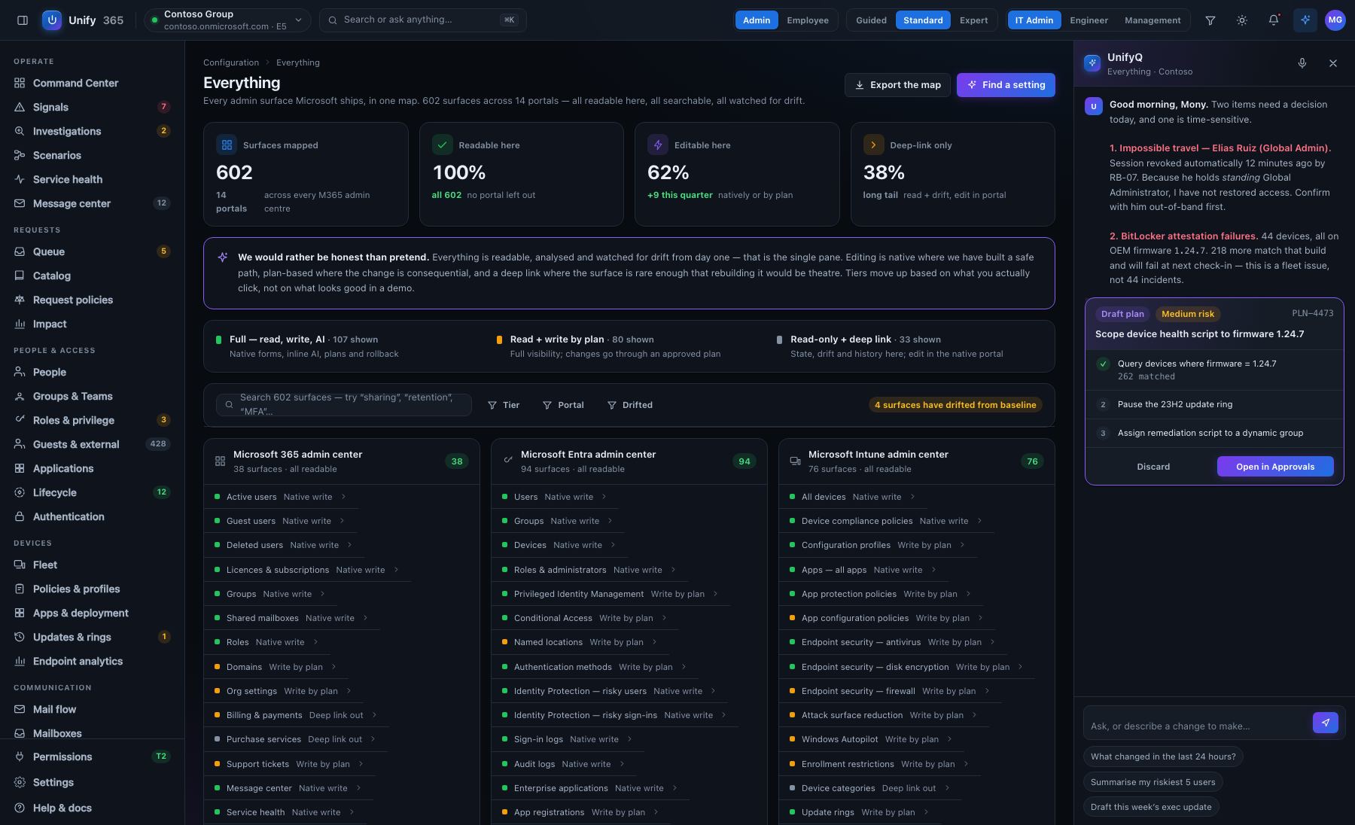Open the MG user avatar menu

(1335, 20)
